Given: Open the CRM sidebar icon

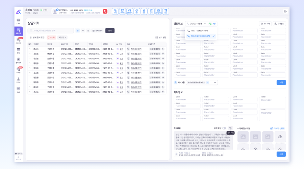Looking at the screenshot, I should pos(19,21).
